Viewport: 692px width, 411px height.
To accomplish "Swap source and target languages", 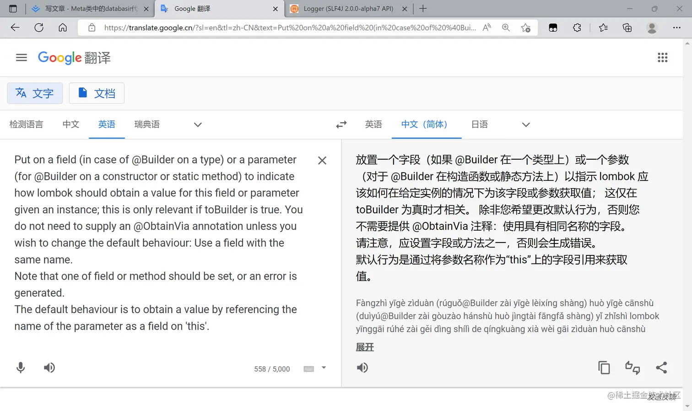I will (x=341, y=124).
